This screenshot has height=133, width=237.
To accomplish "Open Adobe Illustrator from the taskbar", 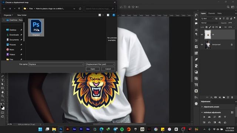I will click(67, 129).
